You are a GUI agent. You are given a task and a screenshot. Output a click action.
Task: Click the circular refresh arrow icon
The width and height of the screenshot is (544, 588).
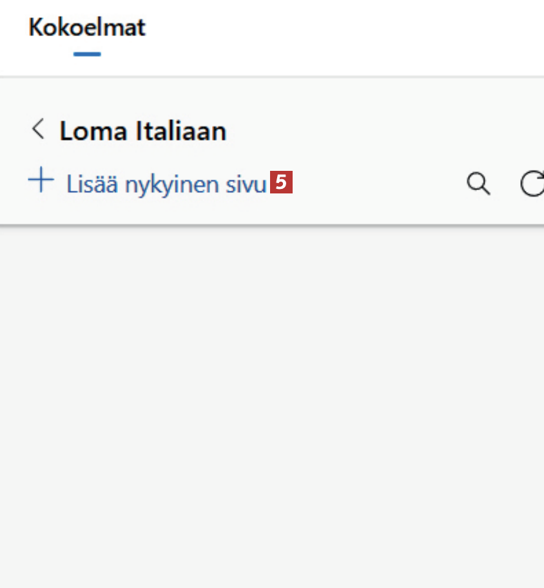click(532, 184)
